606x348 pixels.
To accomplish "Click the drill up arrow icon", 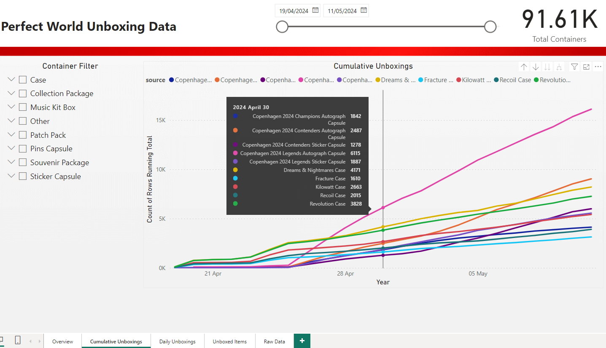I will 524,67.
